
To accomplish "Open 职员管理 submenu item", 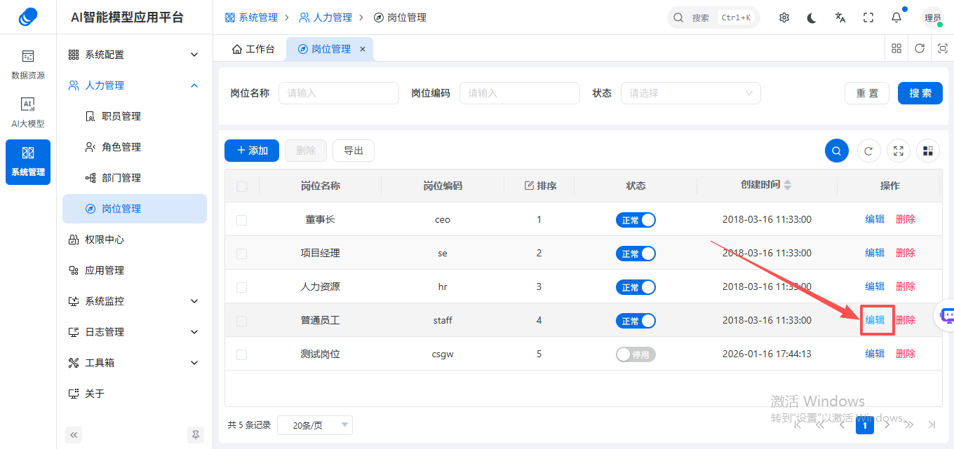I will (135, 116).
